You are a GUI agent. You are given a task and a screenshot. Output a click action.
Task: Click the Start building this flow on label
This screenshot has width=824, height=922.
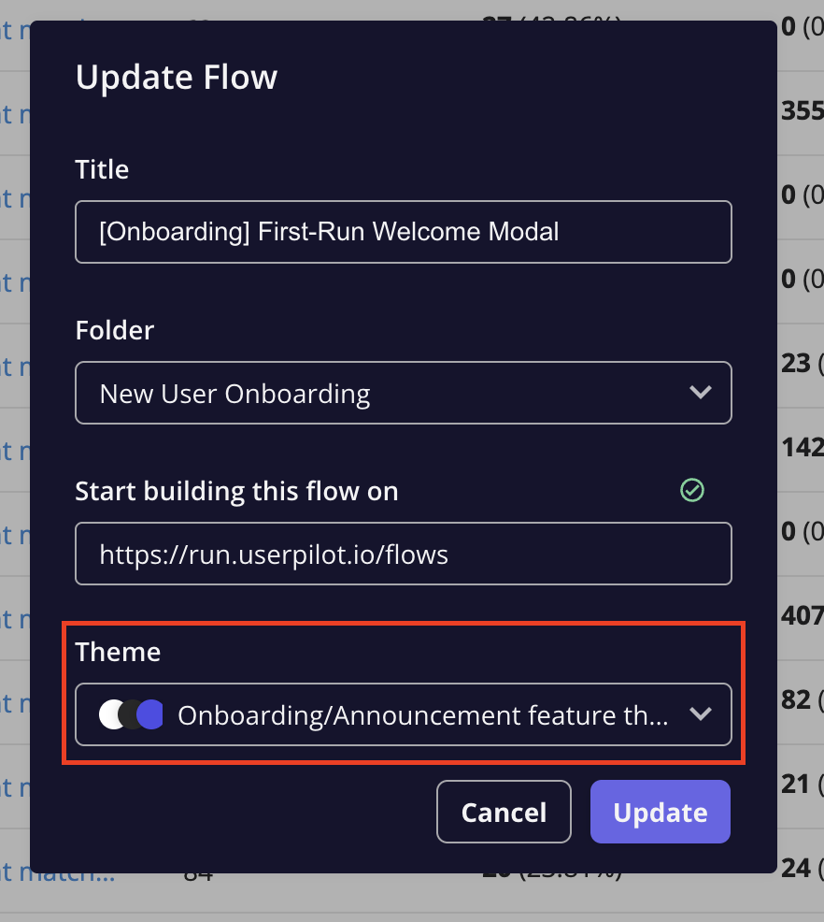(236, 491)
